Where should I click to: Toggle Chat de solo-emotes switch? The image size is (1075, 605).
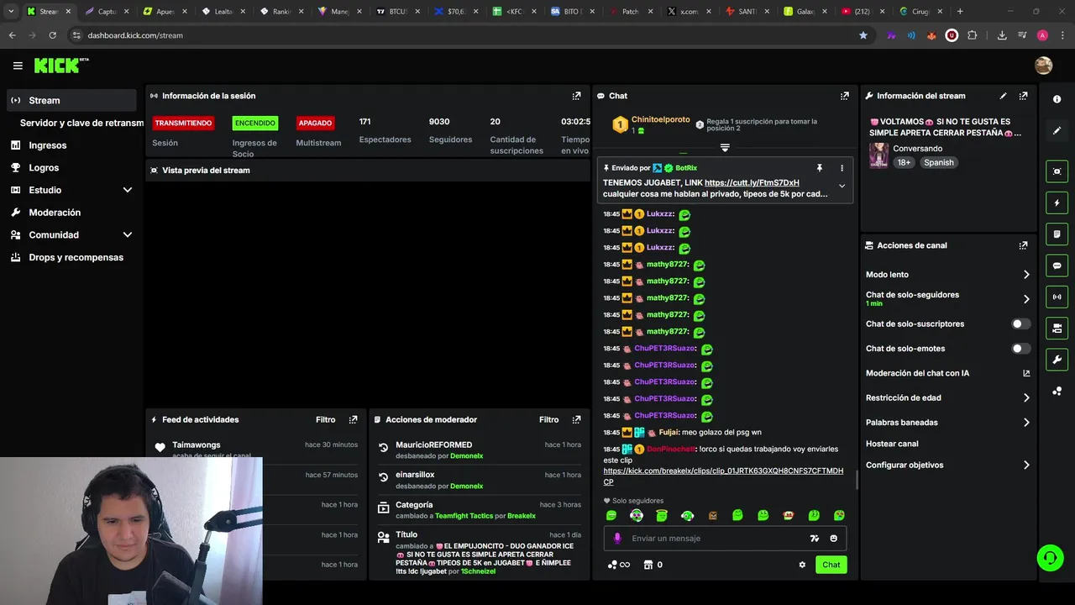1020,348
